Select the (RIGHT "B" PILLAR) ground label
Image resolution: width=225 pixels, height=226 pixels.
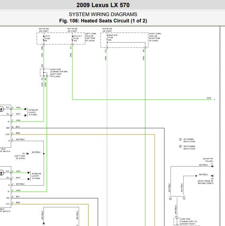click(208, 160)
